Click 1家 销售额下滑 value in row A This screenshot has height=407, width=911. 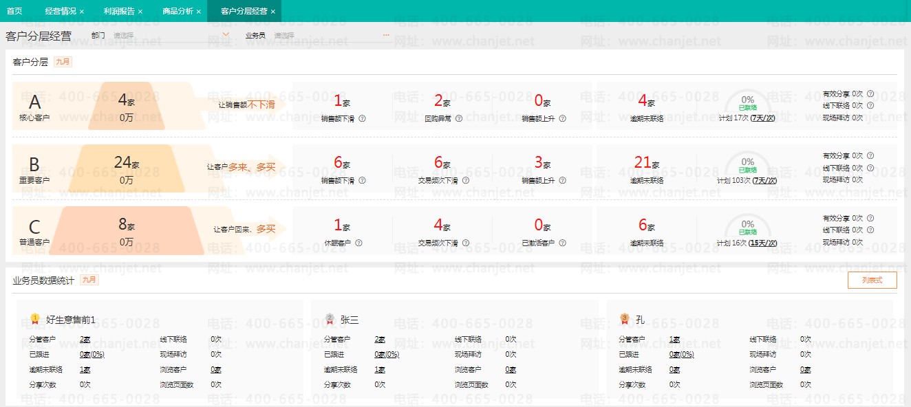342,101
